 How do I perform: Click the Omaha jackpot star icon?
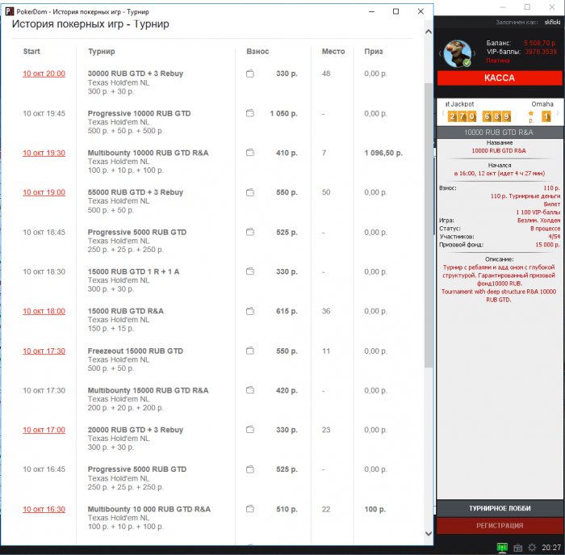coord(530,114)
